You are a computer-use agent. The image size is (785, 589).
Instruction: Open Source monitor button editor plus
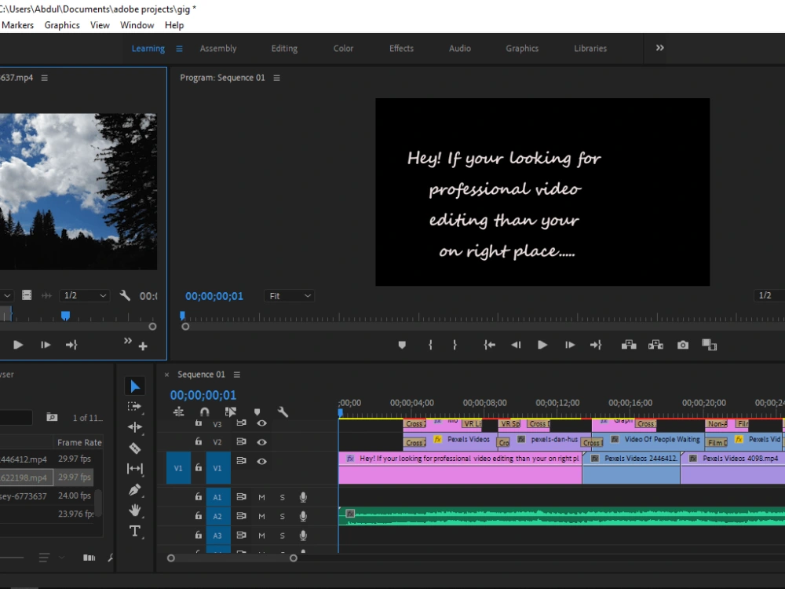click(x=143, y=346)
